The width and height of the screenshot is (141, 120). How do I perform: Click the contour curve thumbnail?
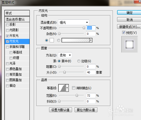click(x=62, y=88)
